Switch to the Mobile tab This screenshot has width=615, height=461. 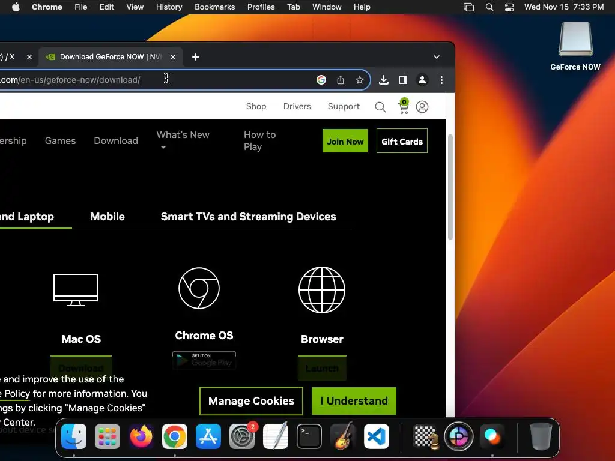(x=108, y=217)
